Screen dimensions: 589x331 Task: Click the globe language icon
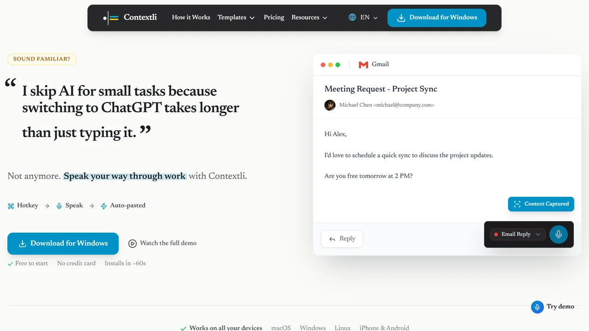click(x=352, y=17)
